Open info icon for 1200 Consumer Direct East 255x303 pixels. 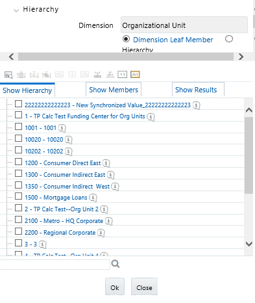point(106,163)
